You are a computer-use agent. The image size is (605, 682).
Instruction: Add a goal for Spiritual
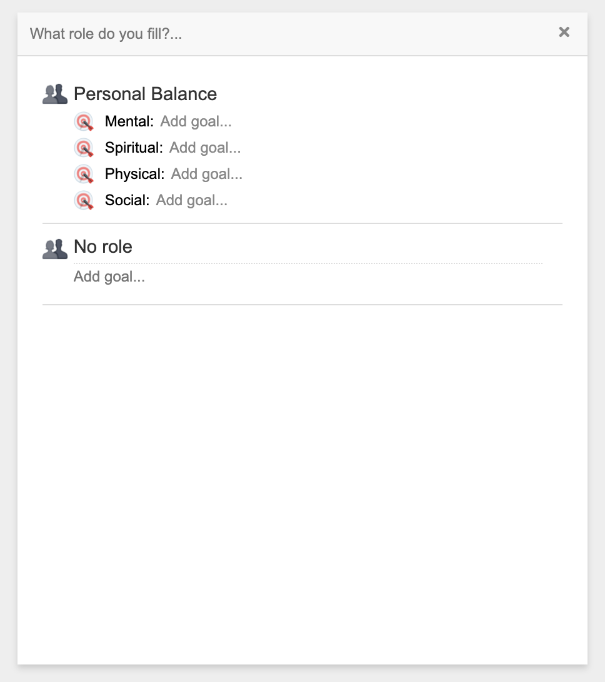[205, 148]
